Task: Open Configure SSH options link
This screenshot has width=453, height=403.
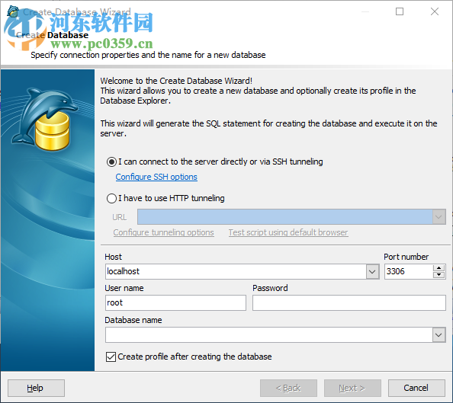Action: click(156, 177)
